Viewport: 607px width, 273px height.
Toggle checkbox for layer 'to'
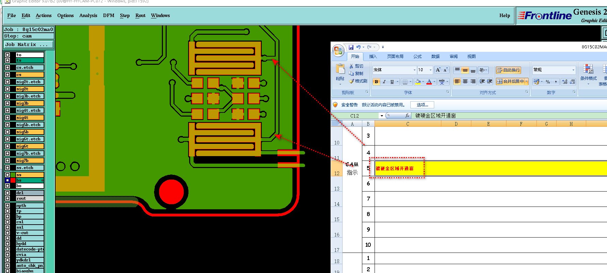(x=7, y=55)
